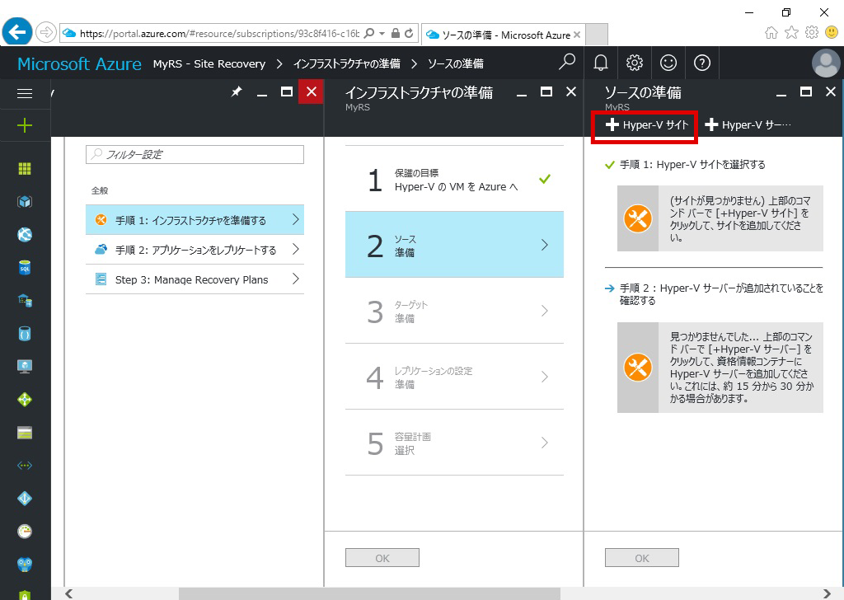Open Azure portal search magnifier
The image size is (844, 600).
click(567, 63)
